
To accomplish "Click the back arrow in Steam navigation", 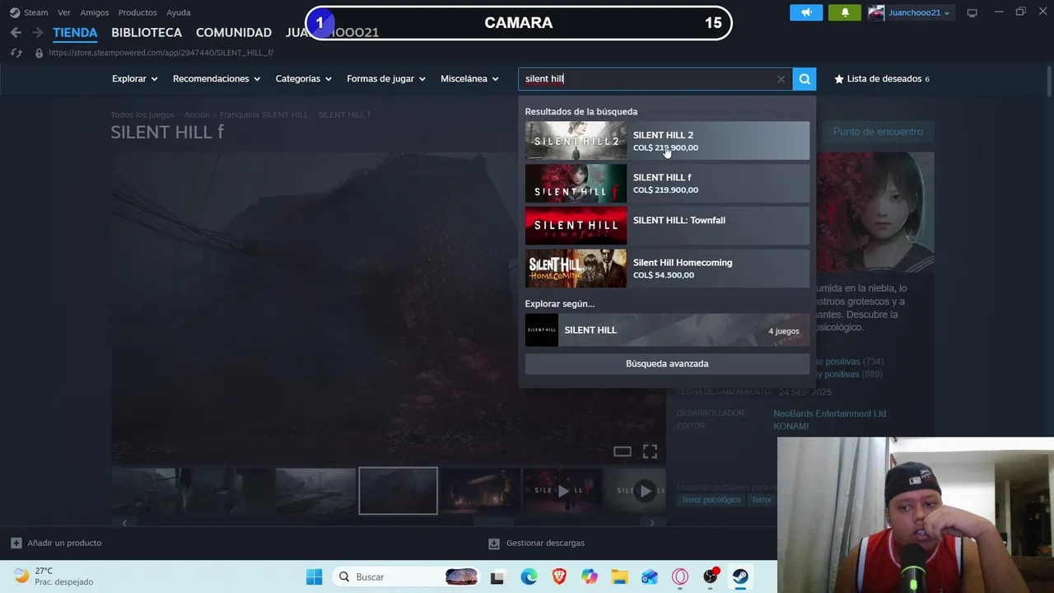I will coord(16,33).
